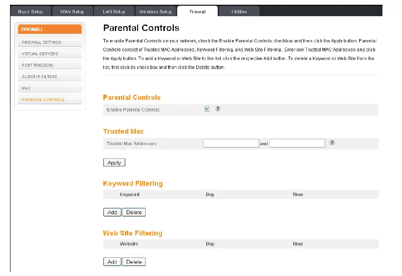Go to DMZ settings
Viewport: 402px width, 276px height.
(x=50, y=88)
